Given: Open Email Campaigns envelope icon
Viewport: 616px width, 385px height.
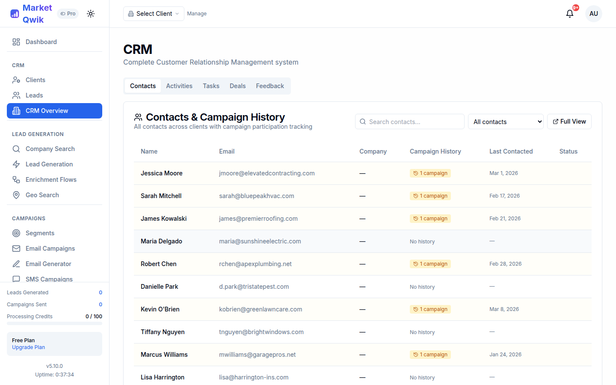Looking at the screenshot, I should pos(16,248).
